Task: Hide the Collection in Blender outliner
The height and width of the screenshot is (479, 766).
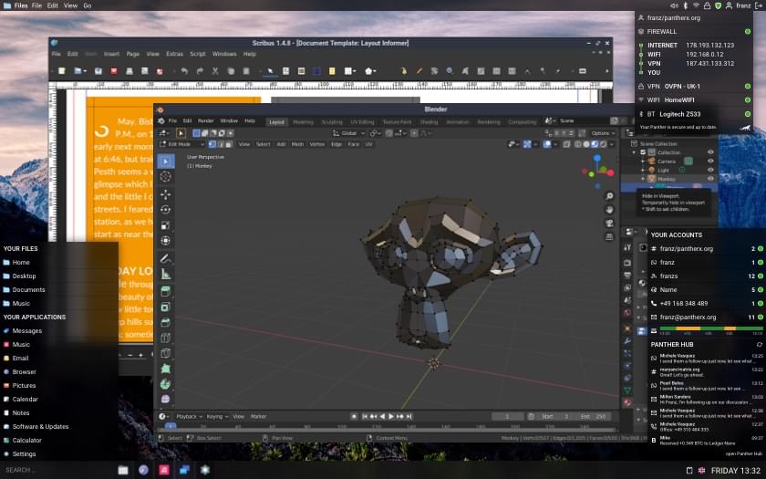Action: [x=710, y=152]
